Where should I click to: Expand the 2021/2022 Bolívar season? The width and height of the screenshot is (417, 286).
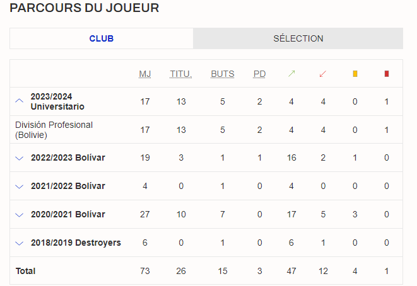click(20, 186)
